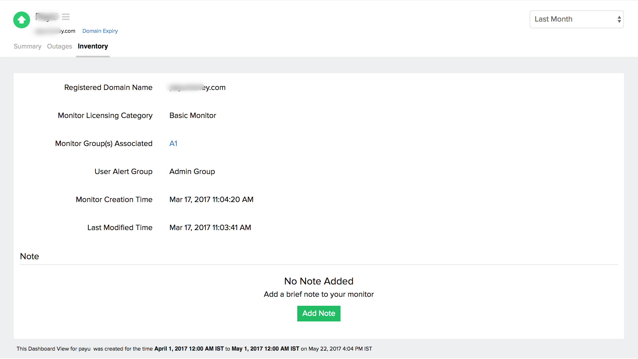Click the Monitor Creation Time value

pos(211,200)
